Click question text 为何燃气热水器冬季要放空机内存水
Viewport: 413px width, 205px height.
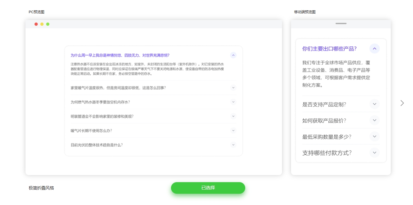(x=100, y=102)
